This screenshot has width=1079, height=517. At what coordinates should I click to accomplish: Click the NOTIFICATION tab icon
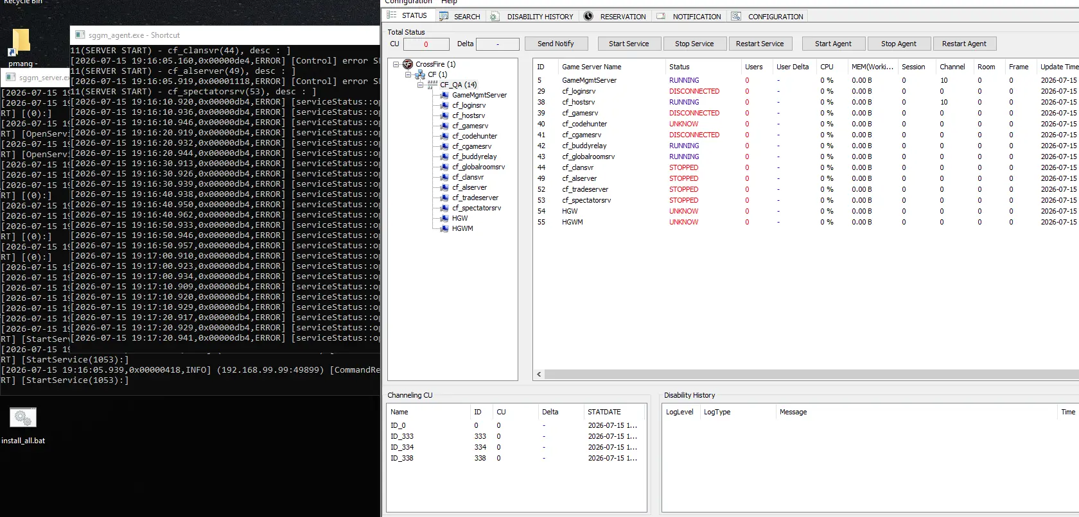(661, 16)
